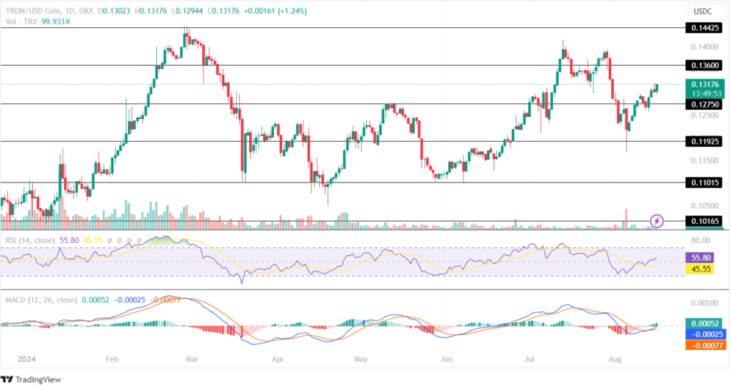Viewport: 731px width, 385px height.
Task: Click the candle countdown timer 13:49:53
Action: tap(706, 93)
